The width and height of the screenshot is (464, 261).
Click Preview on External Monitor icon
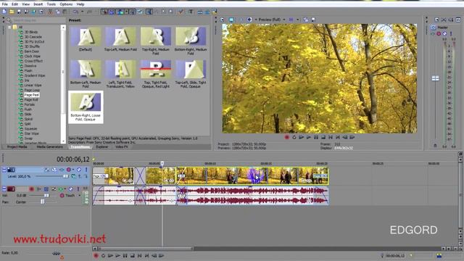point(231,20)
